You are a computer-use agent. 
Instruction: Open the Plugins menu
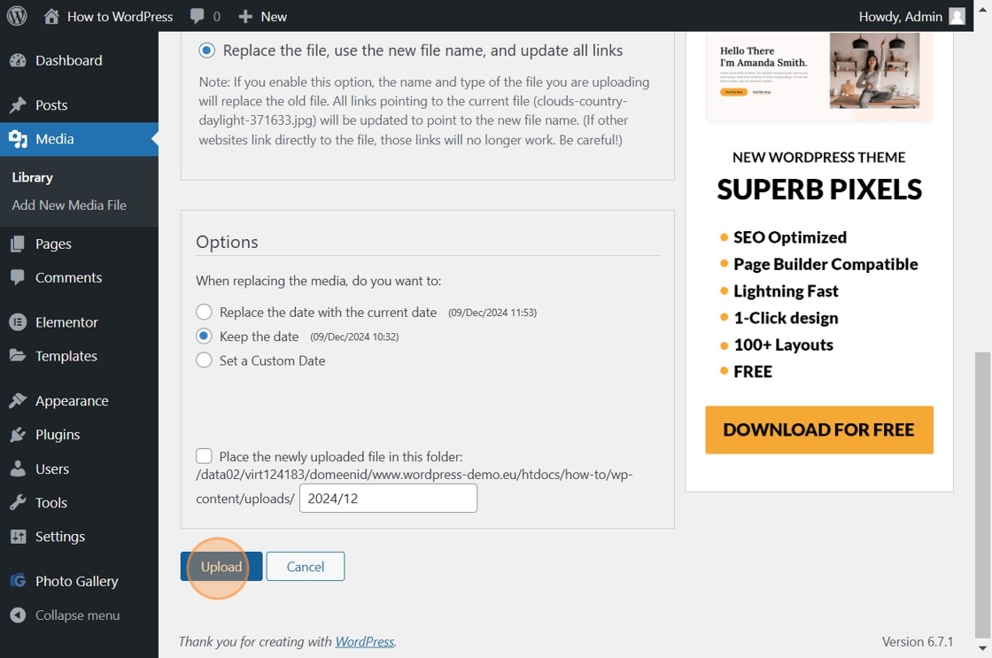(58, 435)
